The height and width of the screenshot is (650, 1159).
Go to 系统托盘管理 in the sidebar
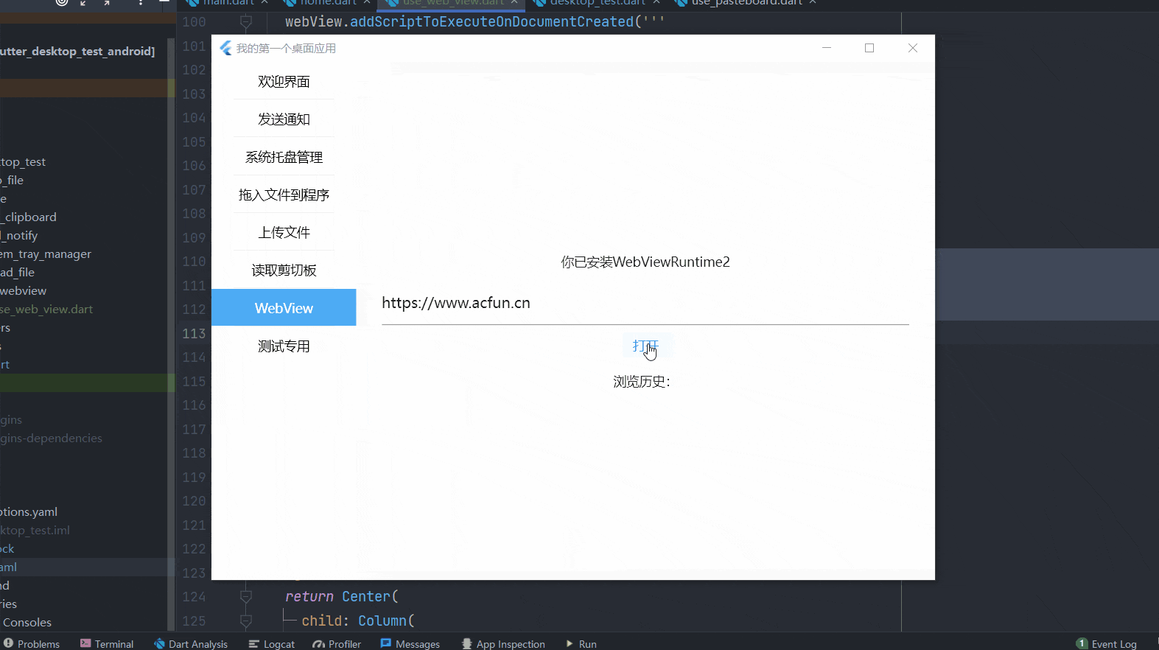(284, 157)
